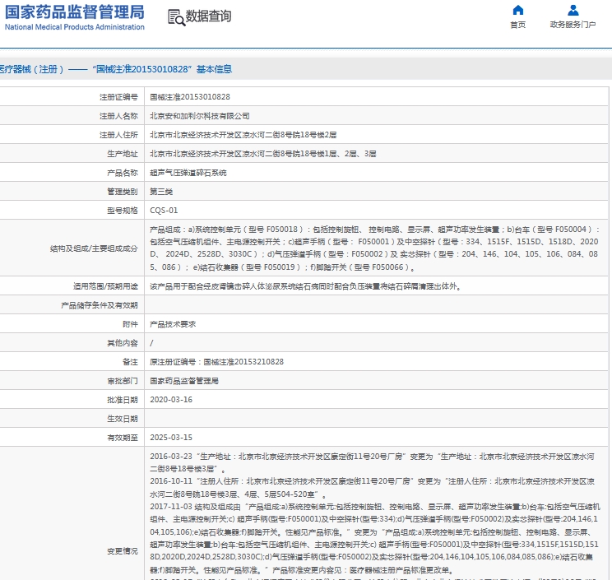
Task: Select approval date 2020-03-16
Action: click(171, 400)
